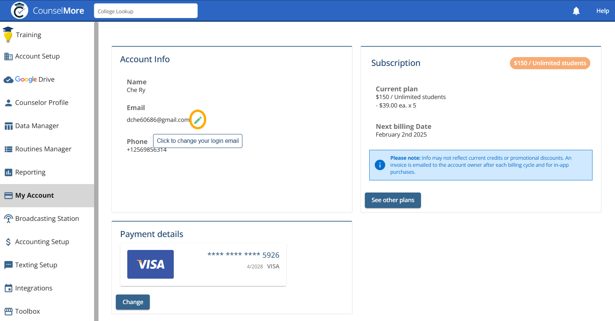Screen dimensions: 615x321
Task: Click the blue info icon in the note
Action: click(380, 165)
